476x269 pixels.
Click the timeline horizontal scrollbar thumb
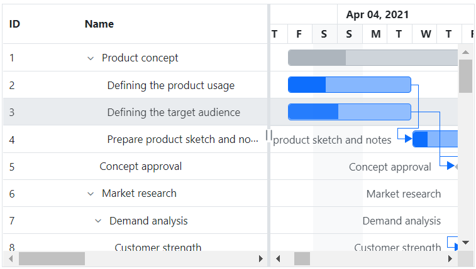tap(302, 258)
